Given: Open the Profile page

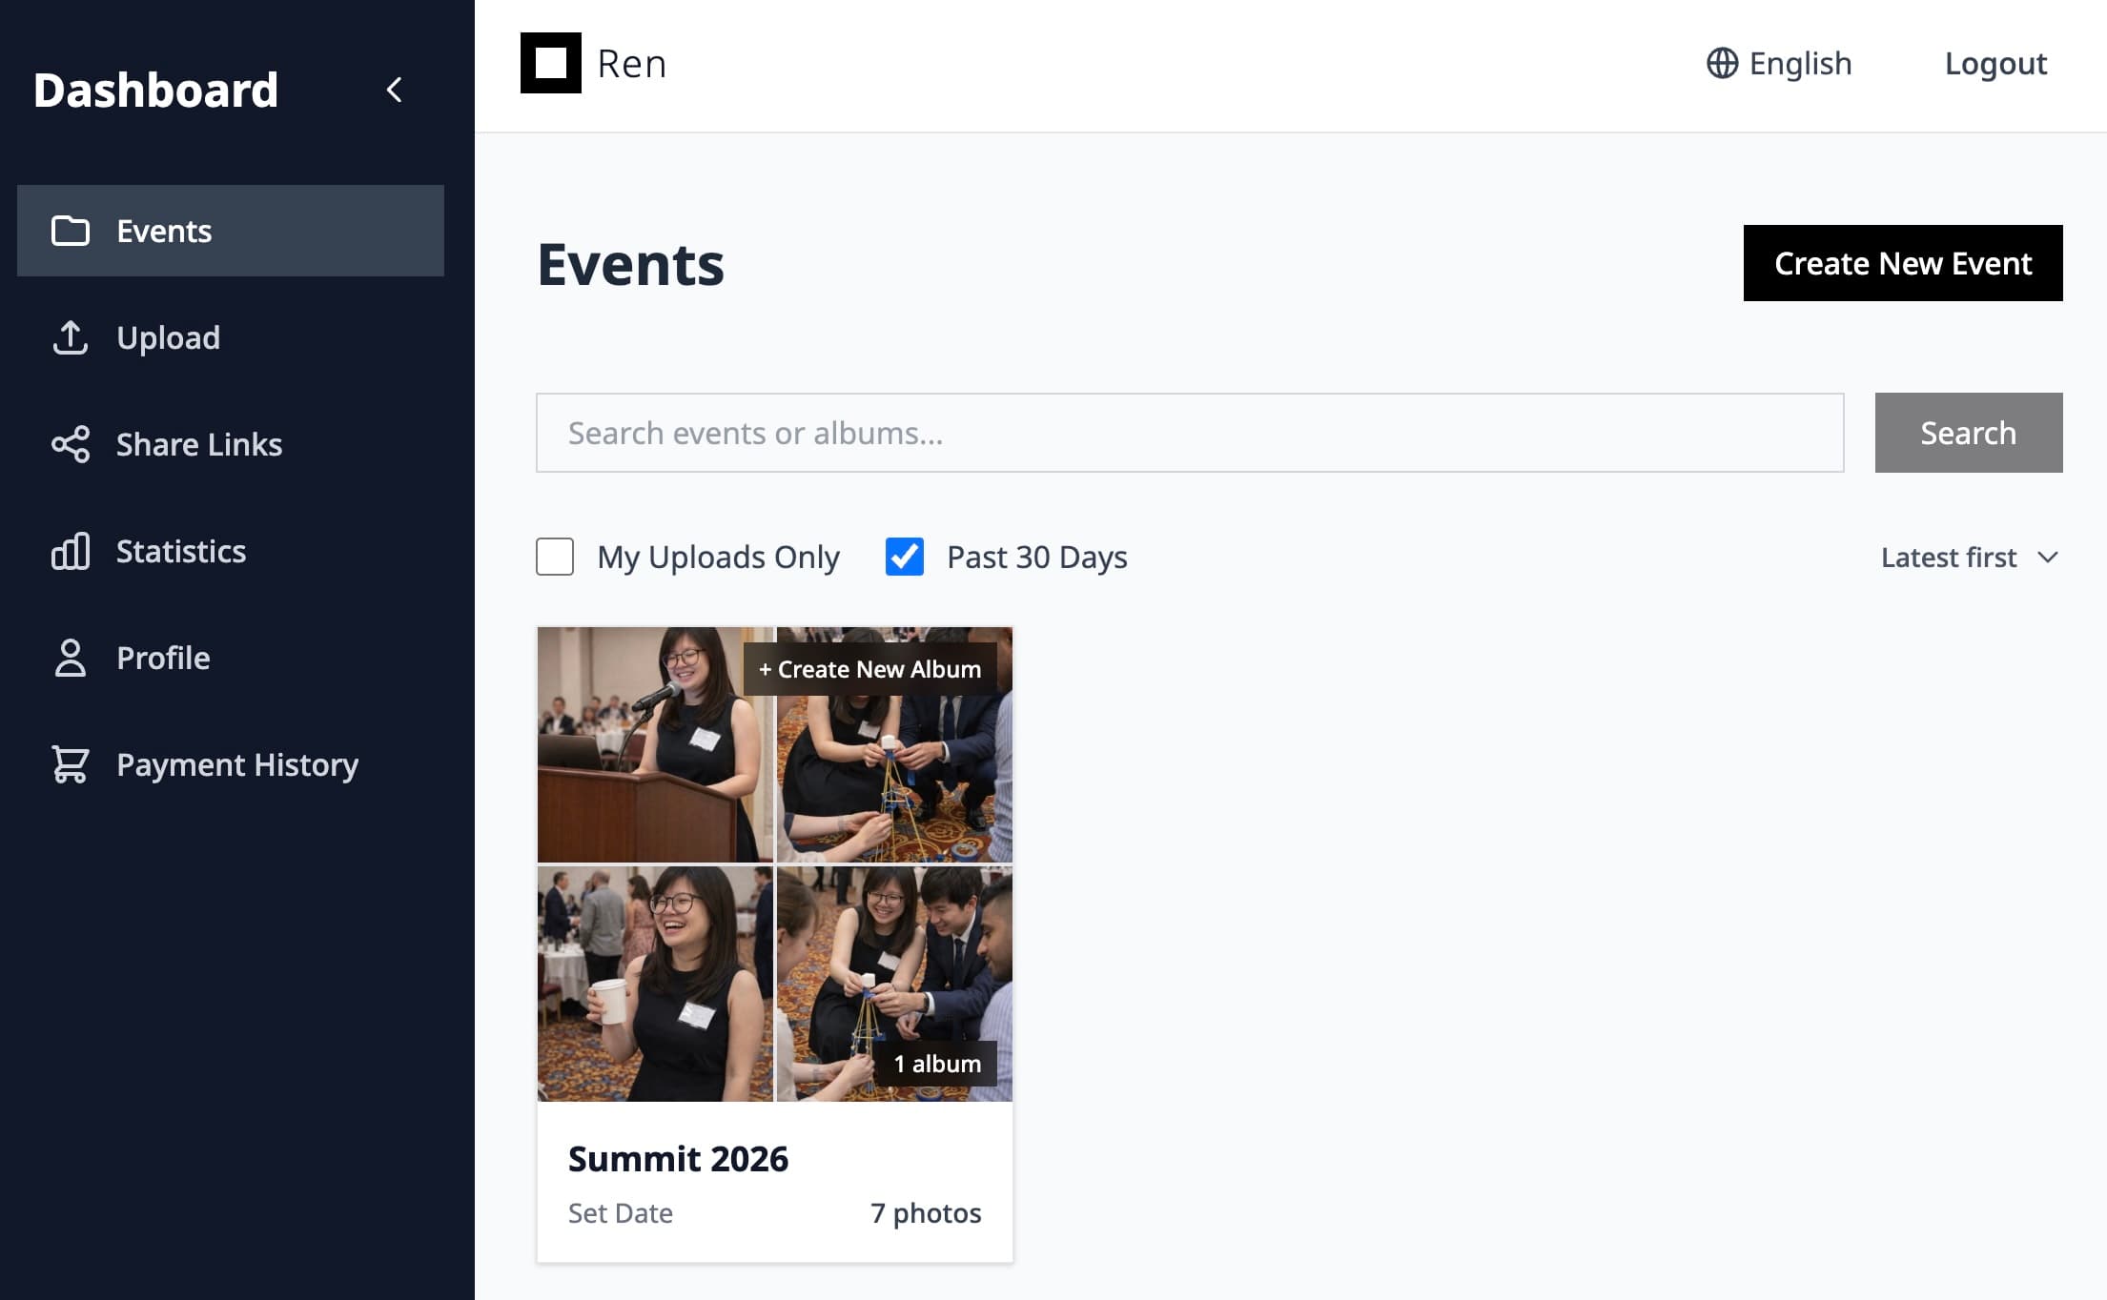Looking at the screenshot, I should point(231,658).
